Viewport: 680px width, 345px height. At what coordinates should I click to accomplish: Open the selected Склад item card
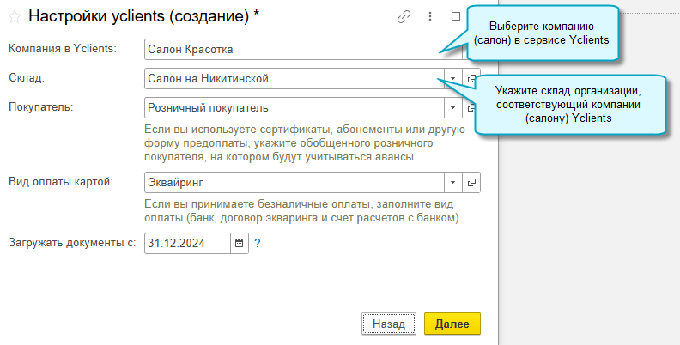tap(471, 79)
